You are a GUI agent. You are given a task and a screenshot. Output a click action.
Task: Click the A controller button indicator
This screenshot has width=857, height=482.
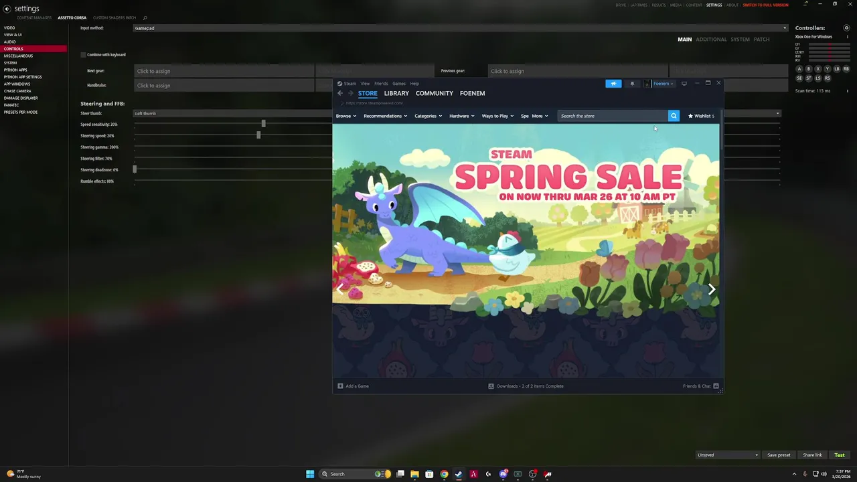click(799, 69)
